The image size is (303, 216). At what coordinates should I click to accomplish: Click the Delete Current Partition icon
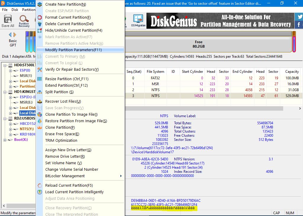tap(40, 24)
